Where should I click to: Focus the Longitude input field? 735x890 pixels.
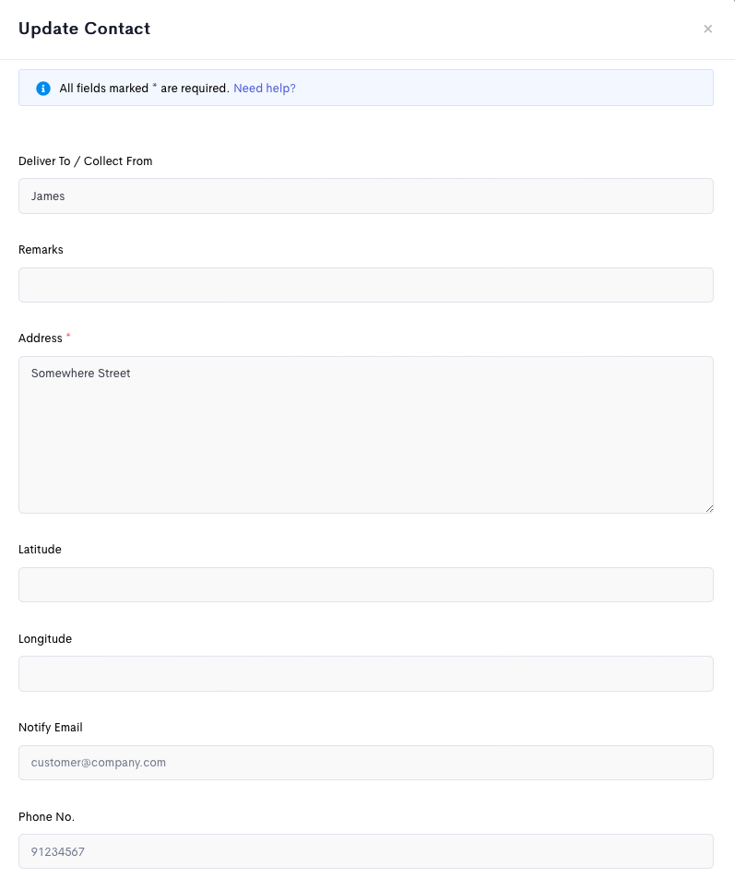click(x=366, y=674)
